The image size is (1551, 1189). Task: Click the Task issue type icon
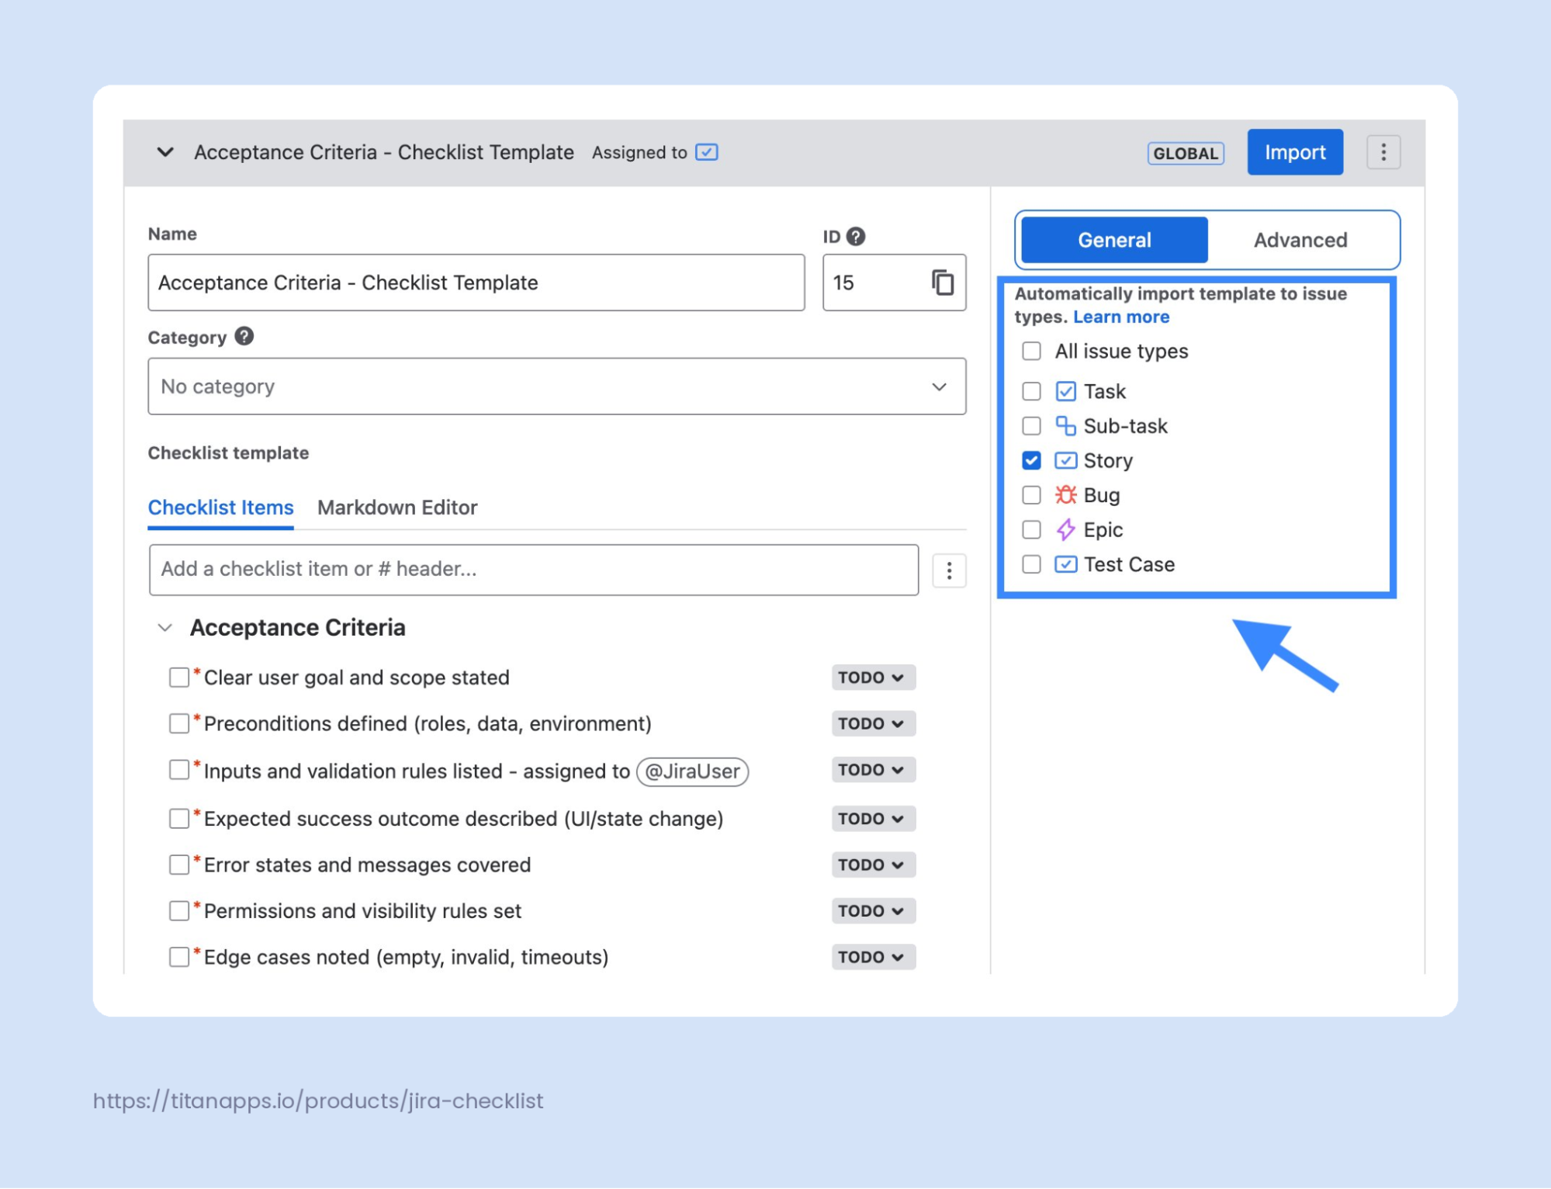pos(1065,391)
